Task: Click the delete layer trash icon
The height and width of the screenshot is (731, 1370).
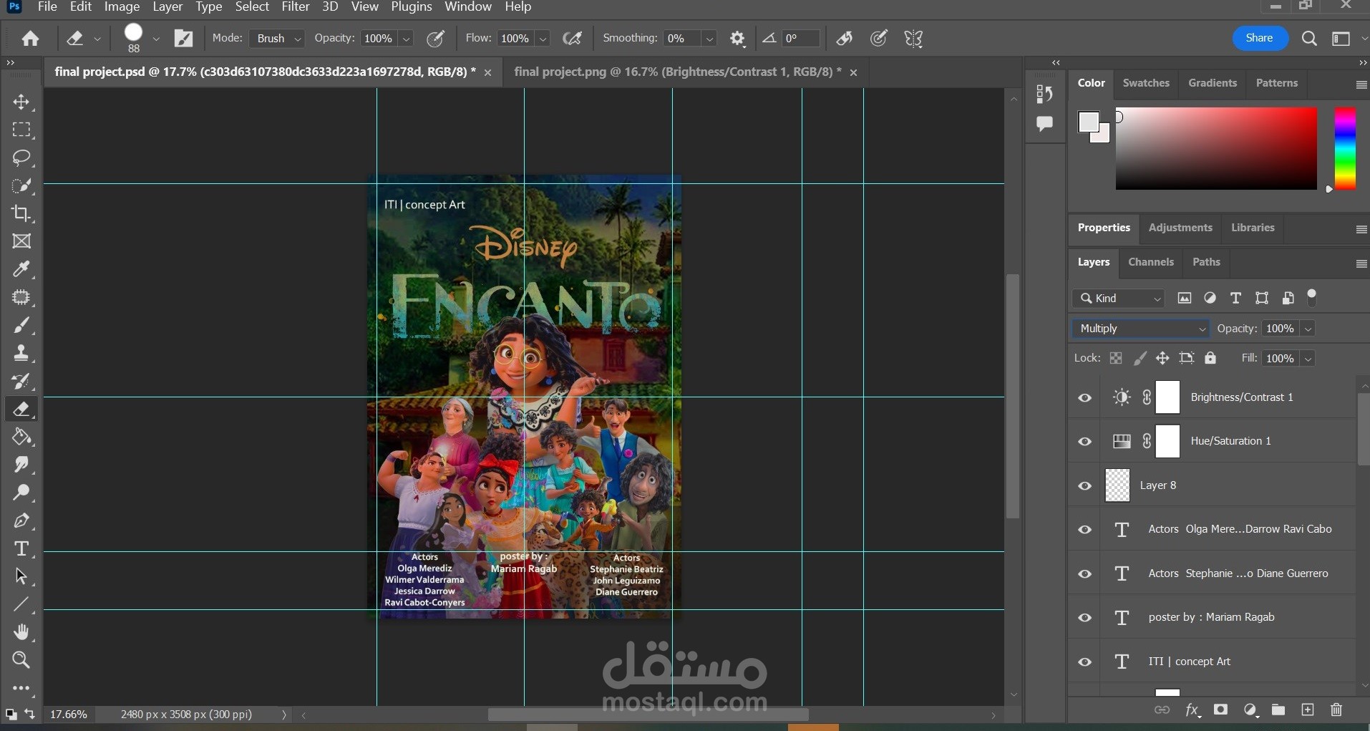Action: coord(1336,710)
